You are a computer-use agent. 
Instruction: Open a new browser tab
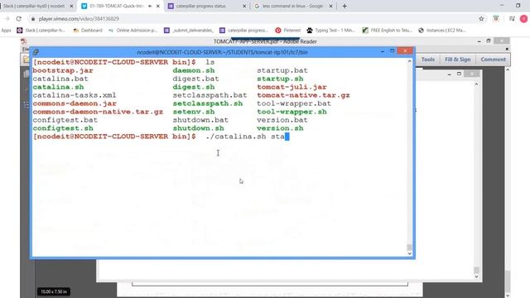(344, 6)
